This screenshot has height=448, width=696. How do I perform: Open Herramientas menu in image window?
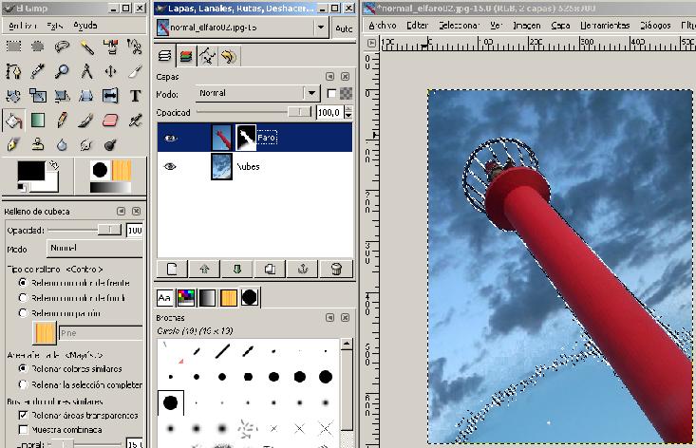pyautogui.click(x=605, y=26)
